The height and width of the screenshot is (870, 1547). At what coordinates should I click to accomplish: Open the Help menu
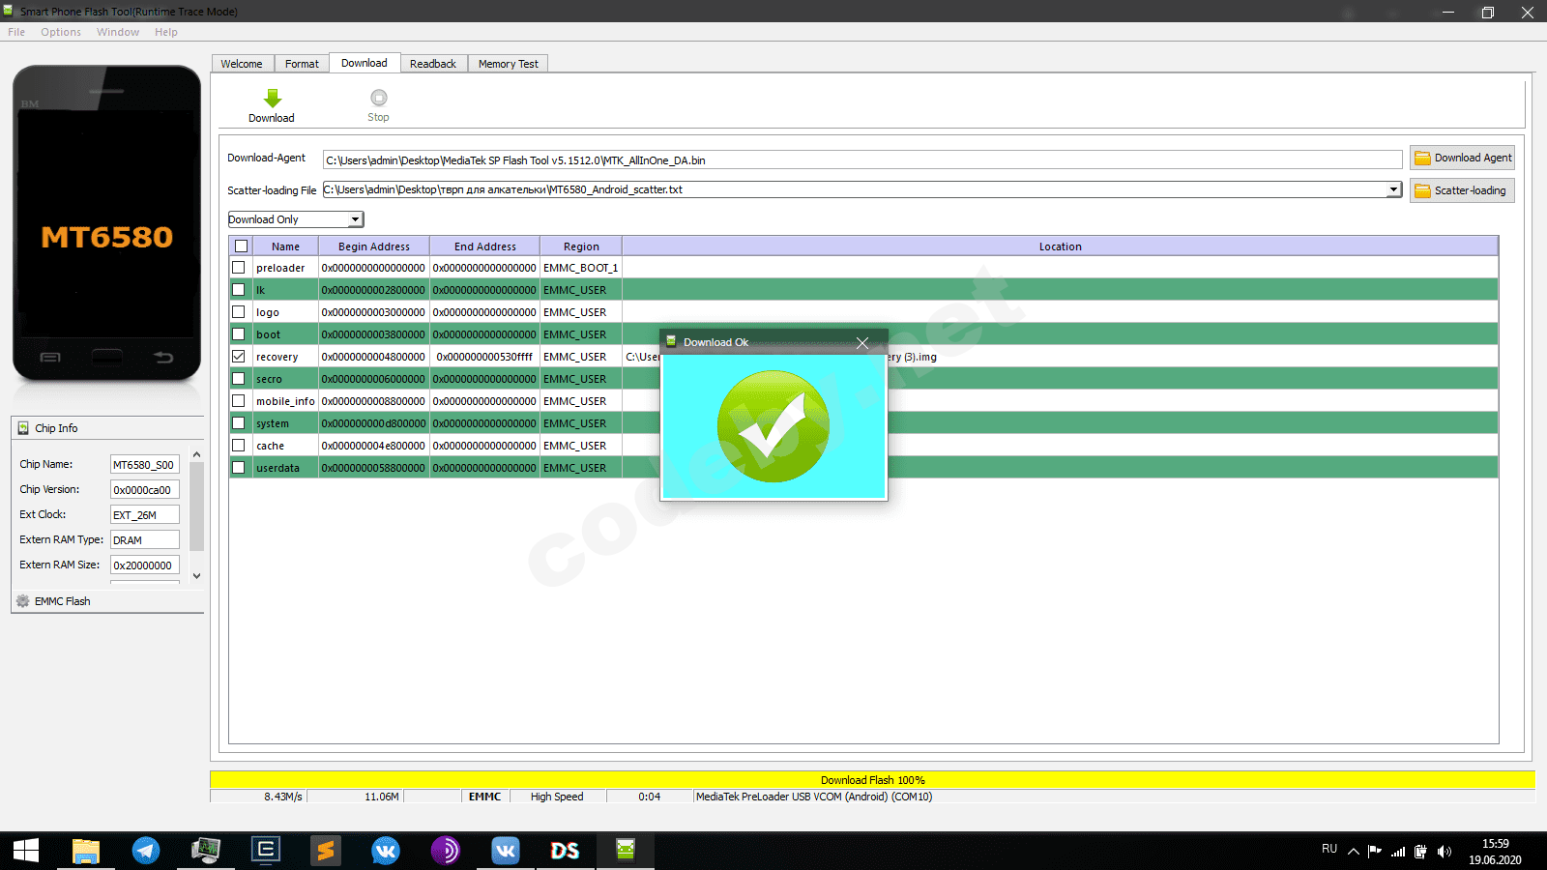166,32
